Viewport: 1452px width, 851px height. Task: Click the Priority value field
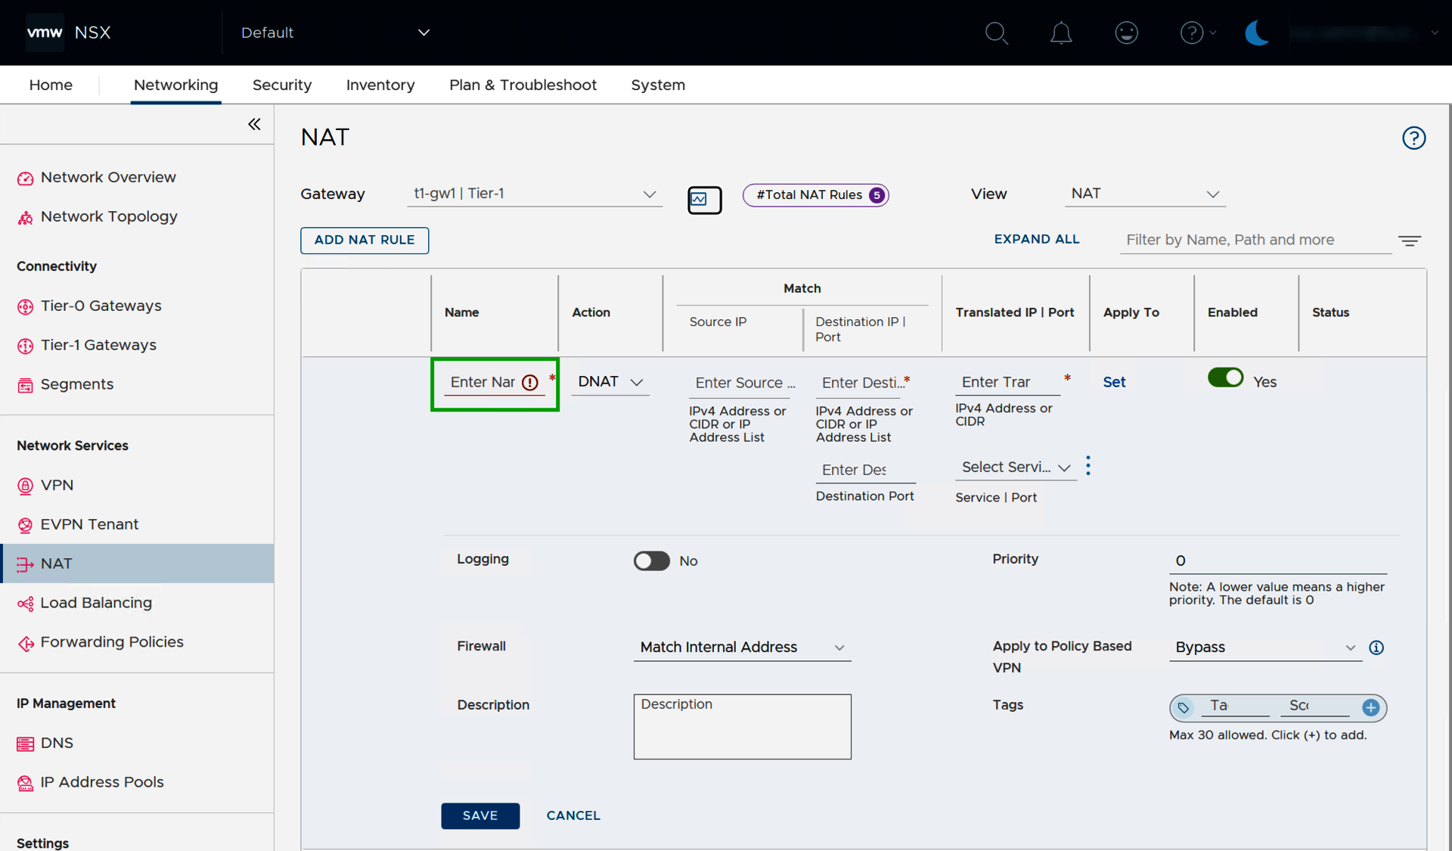(x=1277, y=561)
